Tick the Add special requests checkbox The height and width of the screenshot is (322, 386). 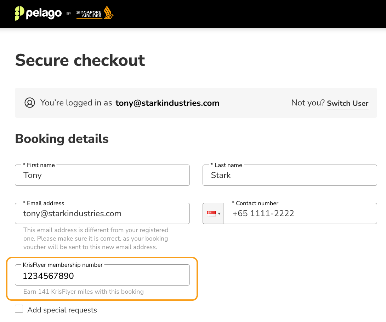tap(19, 309)
